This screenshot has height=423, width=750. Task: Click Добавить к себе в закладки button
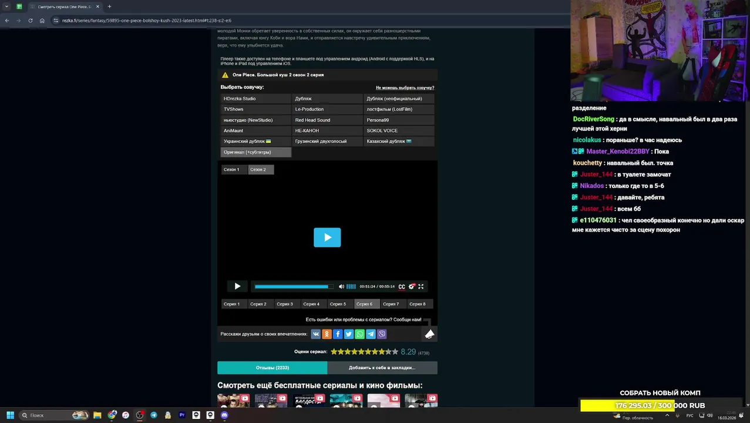pos(382,368)
